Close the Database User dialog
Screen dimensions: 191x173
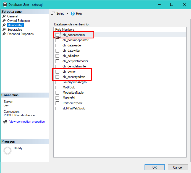[x=184, y=4]
